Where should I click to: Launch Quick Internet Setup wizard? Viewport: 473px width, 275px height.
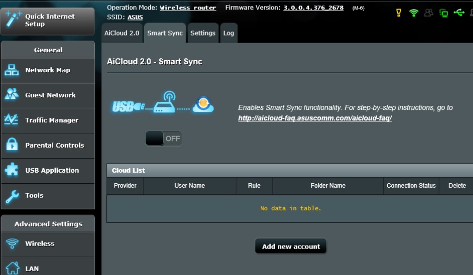coord(48,20)
